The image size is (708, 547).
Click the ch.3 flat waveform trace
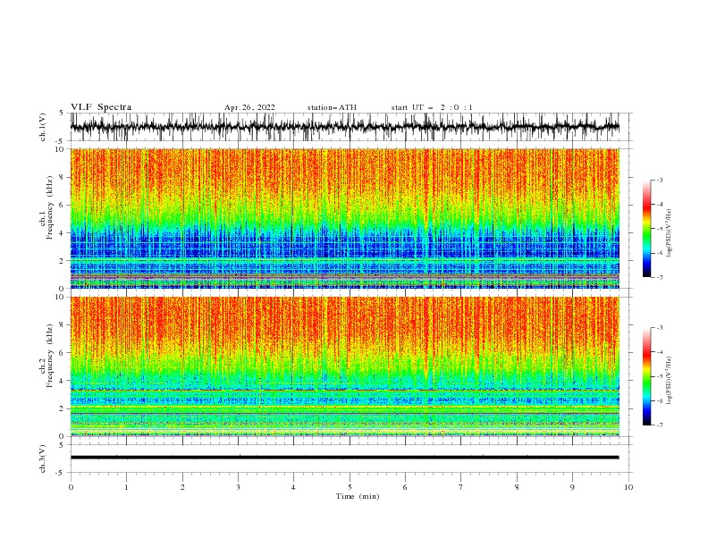[344, 458]
